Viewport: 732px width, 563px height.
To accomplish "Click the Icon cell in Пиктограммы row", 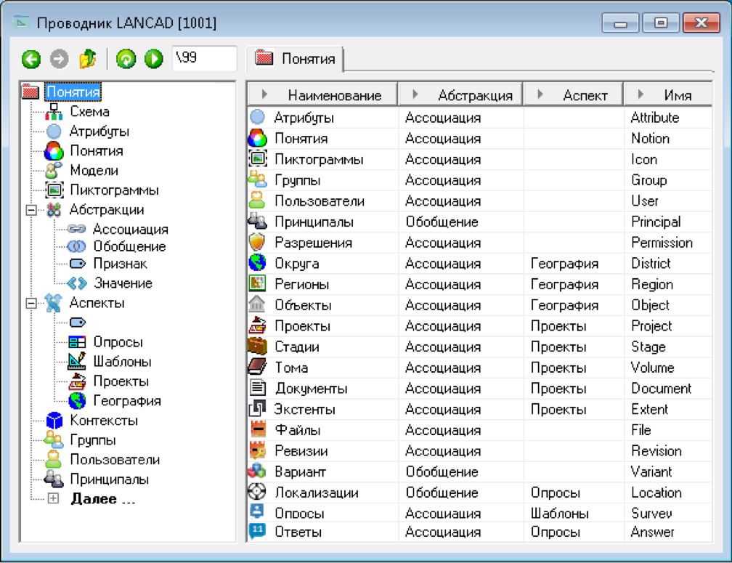I will (x=643, y=159).
